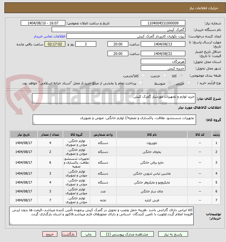Click the price validity hour field 20:00
Viewport: 226px width, 242px height.
click(x=118, y=53)
